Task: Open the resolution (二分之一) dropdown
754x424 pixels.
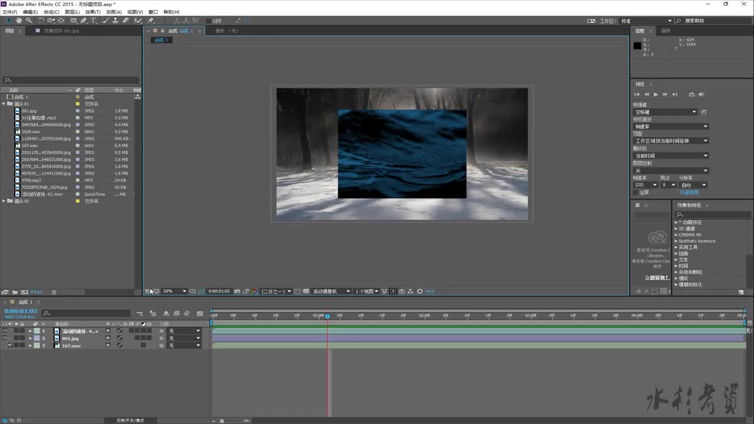Action: tap(276, 291)
